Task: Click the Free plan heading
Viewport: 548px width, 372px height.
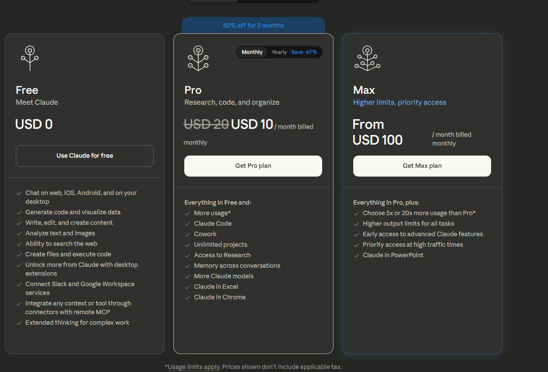Action: pyautogui.click(x=27, y=90)
